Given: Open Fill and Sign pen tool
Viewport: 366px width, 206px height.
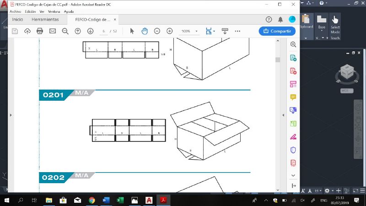Looking at the screenshot, I should tap(293, 136).
